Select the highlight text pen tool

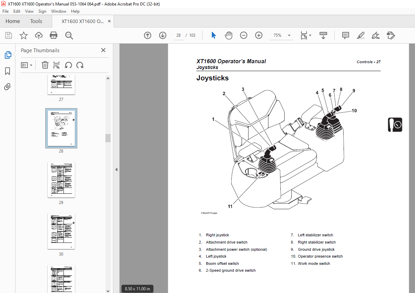361,35
